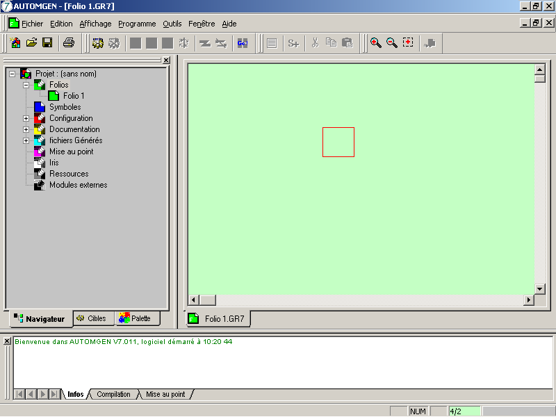
Task: Open the Affichage menu
Action: pyautogui.click(x=95, y=24)
